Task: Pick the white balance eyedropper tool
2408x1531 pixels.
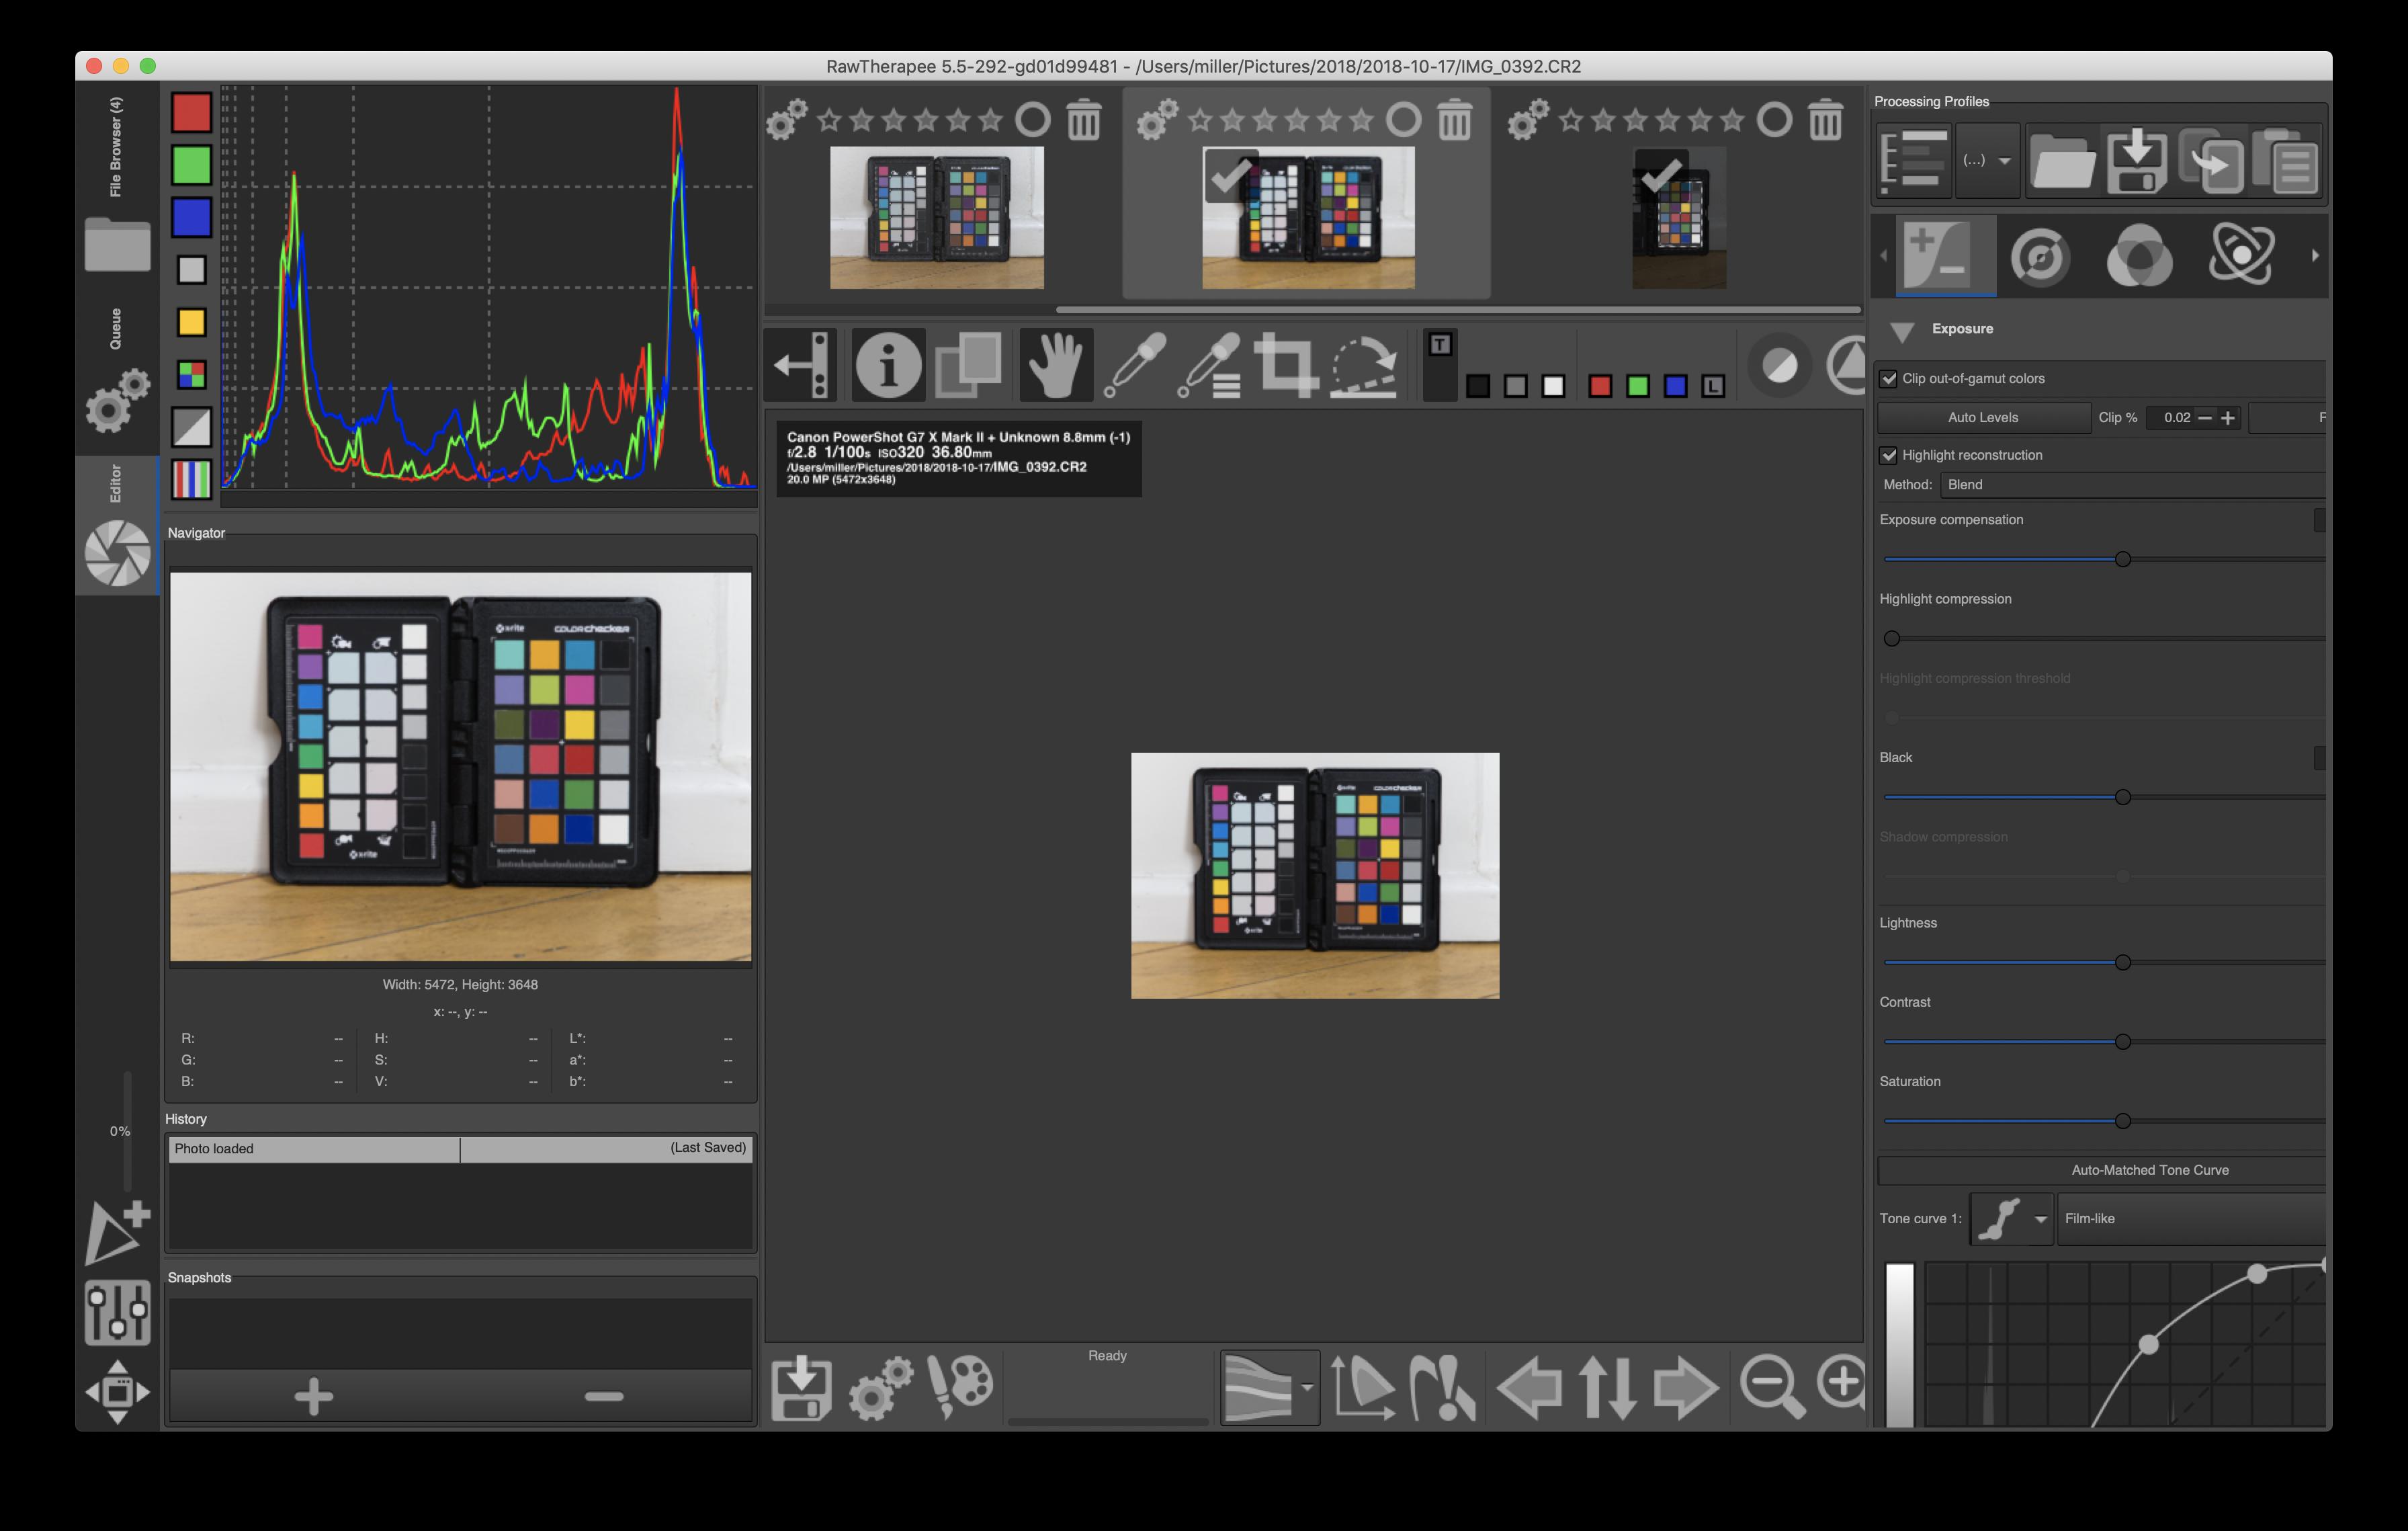Action: 1135,365
